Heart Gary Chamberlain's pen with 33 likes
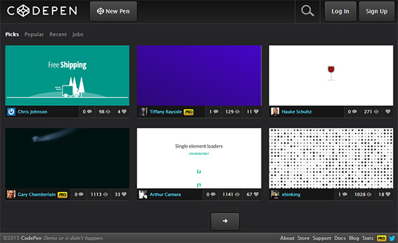The image size is (398, 243). coord(124,194)
